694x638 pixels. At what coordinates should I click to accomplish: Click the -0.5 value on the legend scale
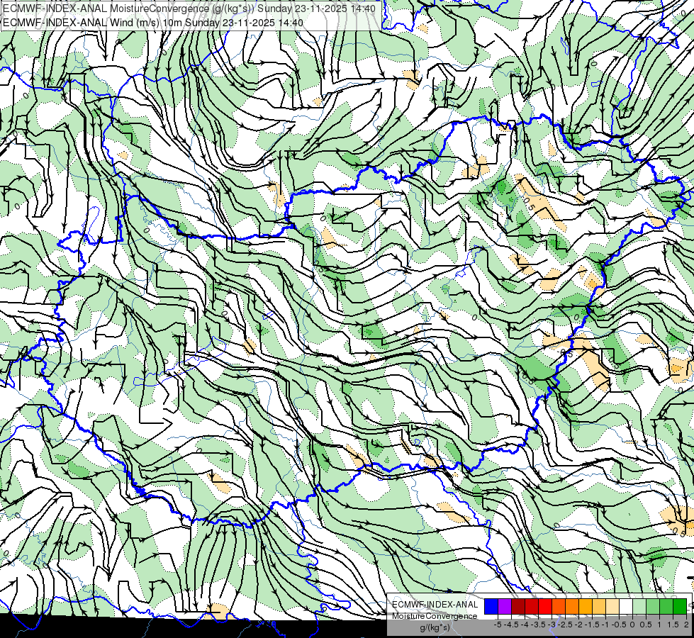pyautogui.click(x=619, y=625)
